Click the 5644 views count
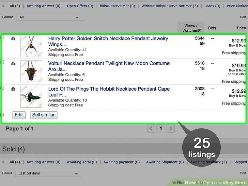The image size is (248, 186). (x=200, y=38)
